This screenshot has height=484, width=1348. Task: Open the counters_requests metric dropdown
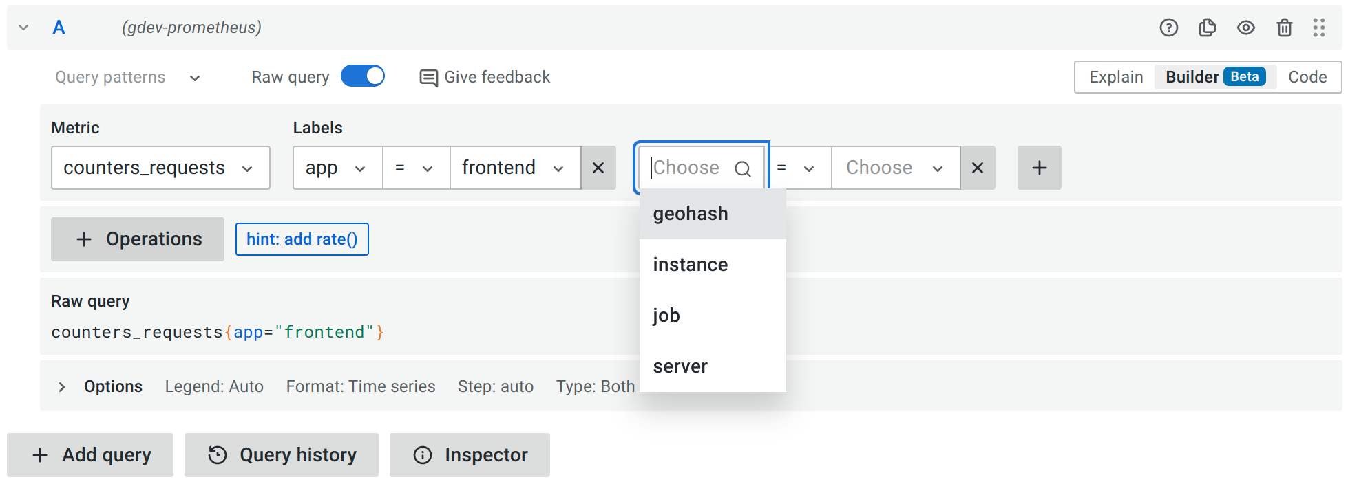(x=160, y=168)
